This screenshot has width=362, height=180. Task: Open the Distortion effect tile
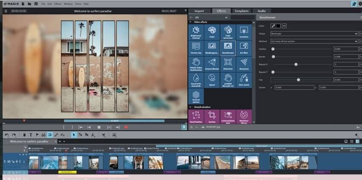coord(228,64)
